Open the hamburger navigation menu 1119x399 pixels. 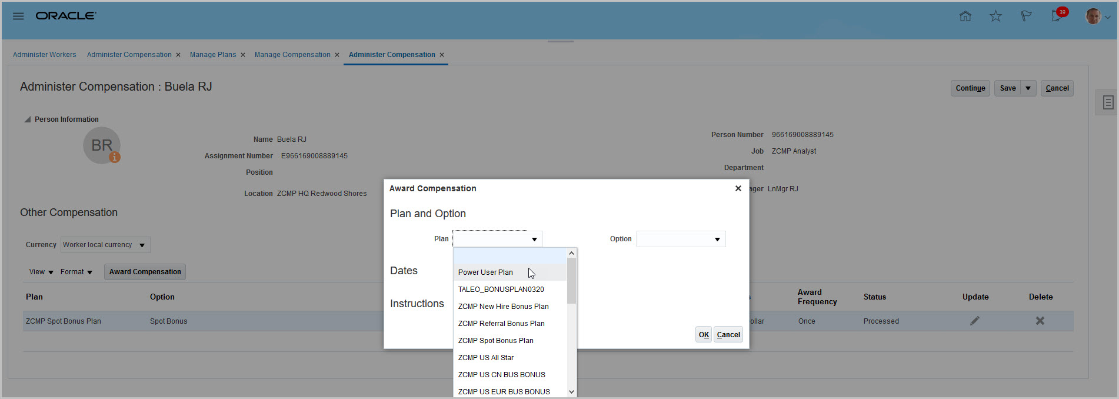[18, 16]
